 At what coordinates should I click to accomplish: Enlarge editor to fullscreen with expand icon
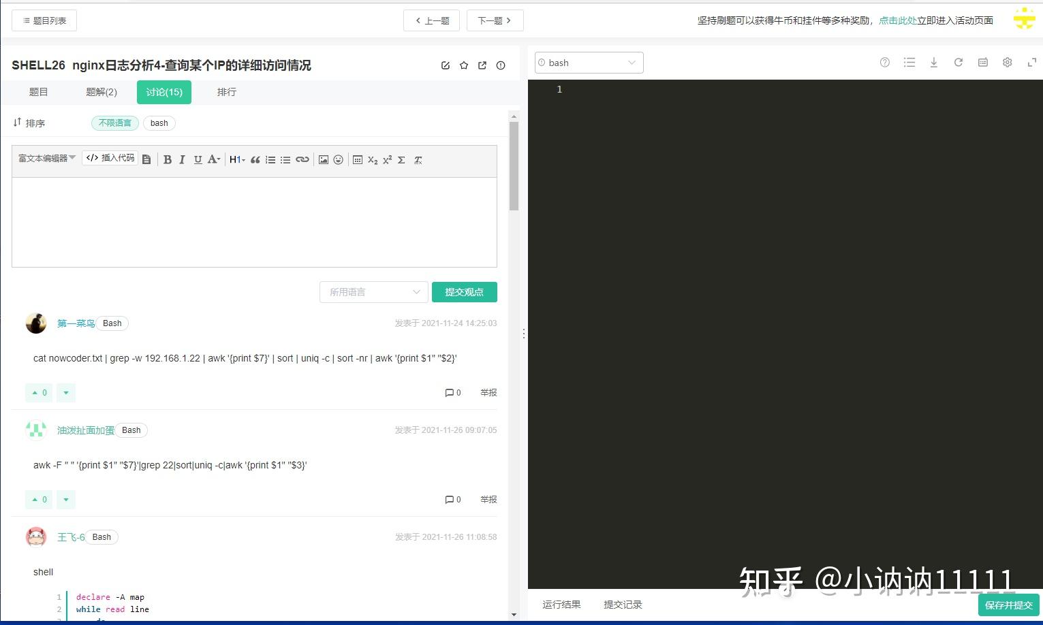click(x=1031, y=62)
